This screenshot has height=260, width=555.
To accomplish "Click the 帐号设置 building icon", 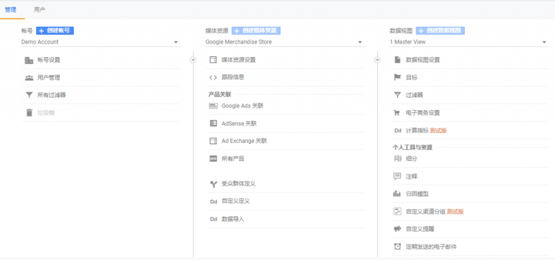I will [29, 60].
